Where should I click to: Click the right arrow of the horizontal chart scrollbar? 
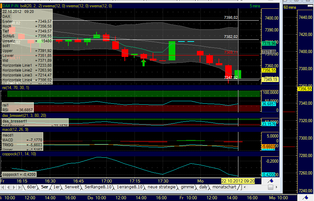pos(276,187)
